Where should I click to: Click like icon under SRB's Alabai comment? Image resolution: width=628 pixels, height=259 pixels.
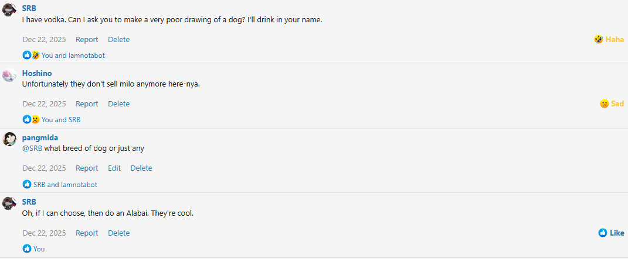(x=27, y=248)
